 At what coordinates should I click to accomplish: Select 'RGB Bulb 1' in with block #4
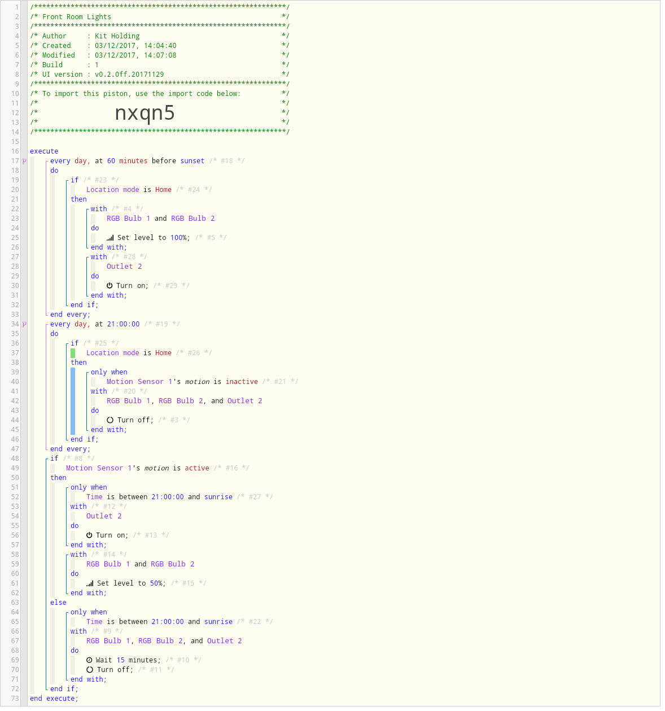point(129,219)
